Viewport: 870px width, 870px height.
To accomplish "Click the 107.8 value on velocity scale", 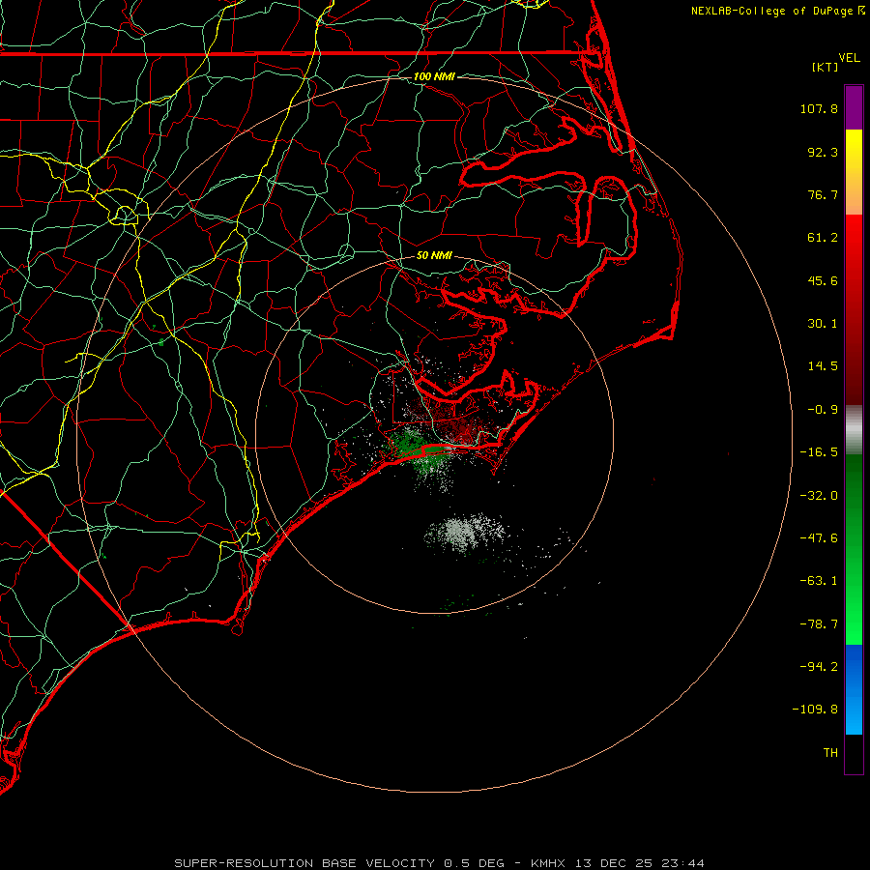I will (819, 108).
